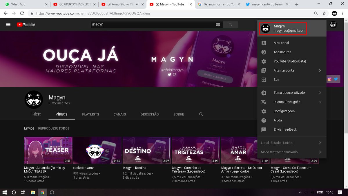
Task: Show hidden system tray icons
Action: point(300,192)
